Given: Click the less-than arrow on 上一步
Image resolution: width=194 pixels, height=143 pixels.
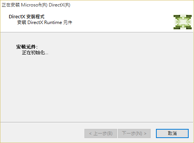Looking at the screenshot, I should pos(90,133).
